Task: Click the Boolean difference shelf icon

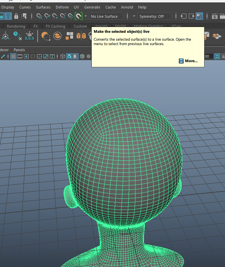Action: [46, 36]
